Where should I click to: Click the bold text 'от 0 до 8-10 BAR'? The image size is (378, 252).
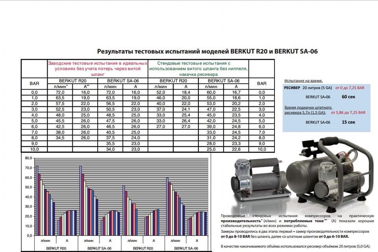click(x=235, y=237)
